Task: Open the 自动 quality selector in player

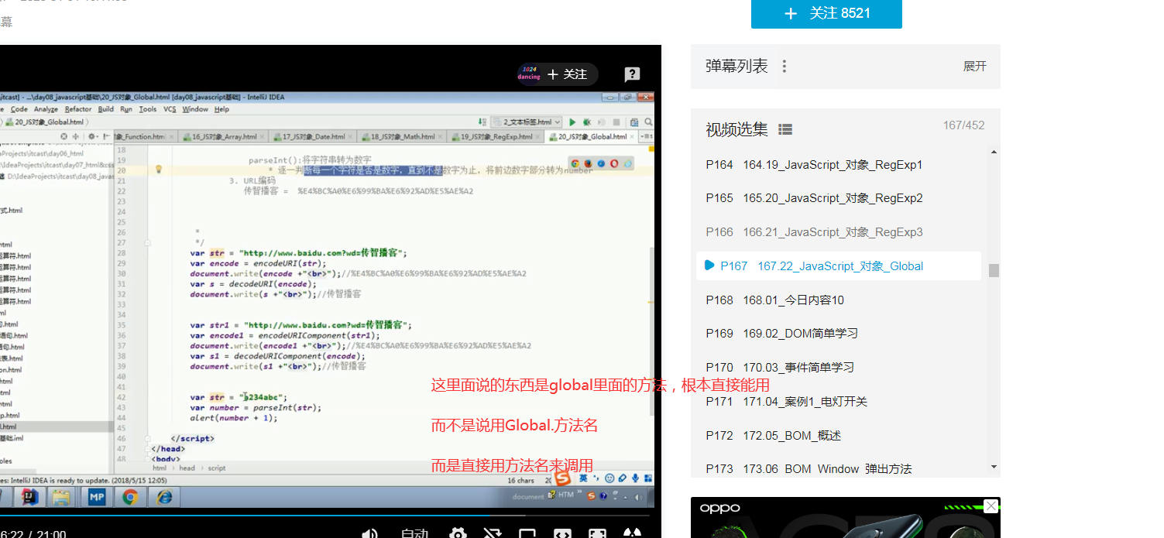Action: click(x=414, y=533)
